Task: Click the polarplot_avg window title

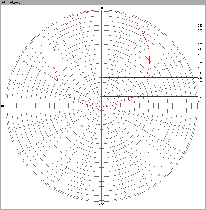Action: [x=11, y=2]
